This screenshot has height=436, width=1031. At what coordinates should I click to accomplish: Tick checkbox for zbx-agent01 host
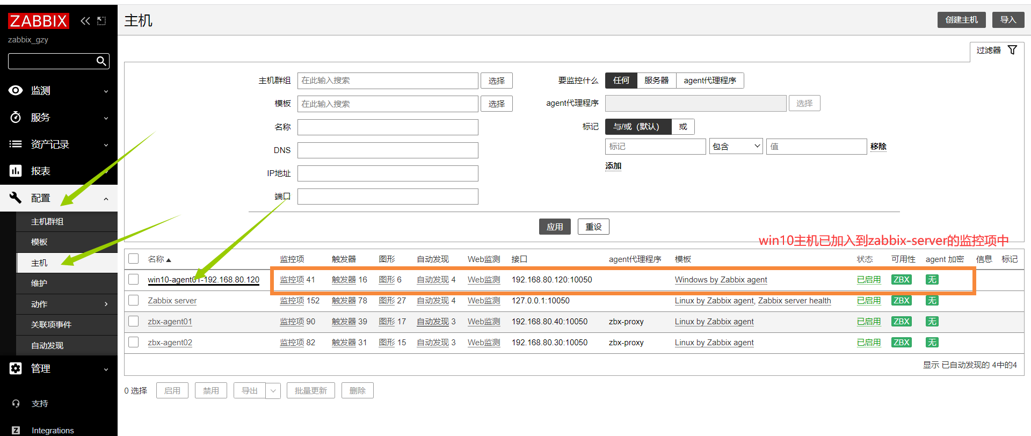pyautogui.click(x=134, y=321)
